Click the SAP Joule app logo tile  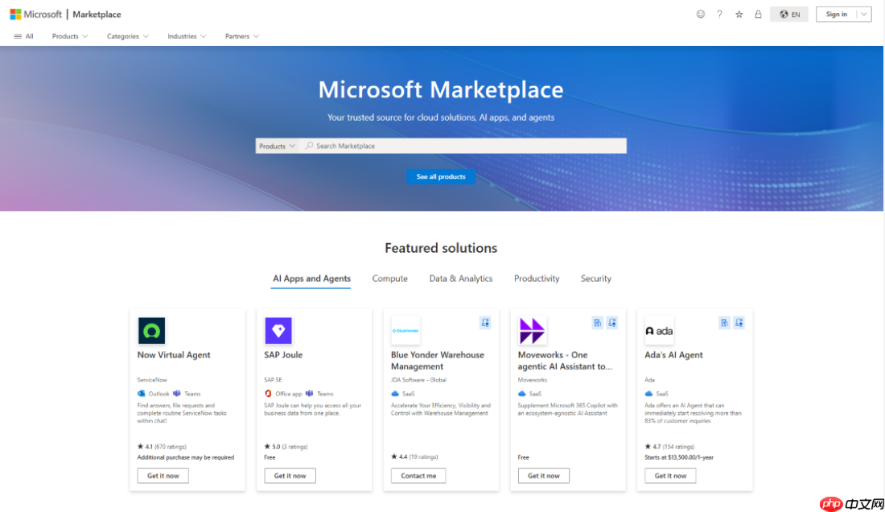pos(278,330)
